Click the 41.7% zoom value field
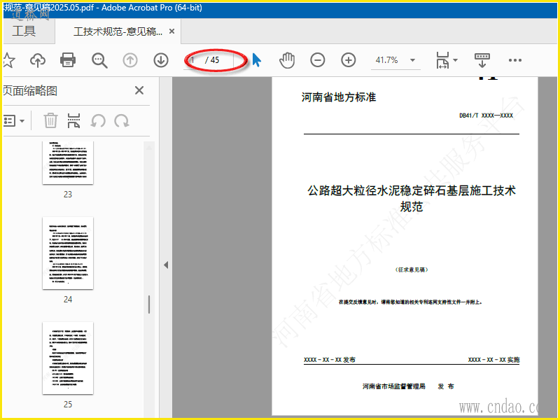The height and width of the screenshot is (420, 560). tap(387, 60)
